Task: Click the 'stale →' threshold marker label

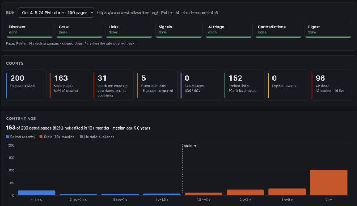Action: pyautogui.click(x=190, y=146)
